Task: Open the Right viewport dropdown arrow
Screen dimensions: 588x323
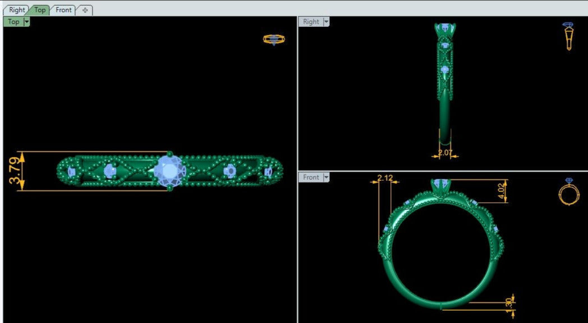Action: [x=326, y=22]
